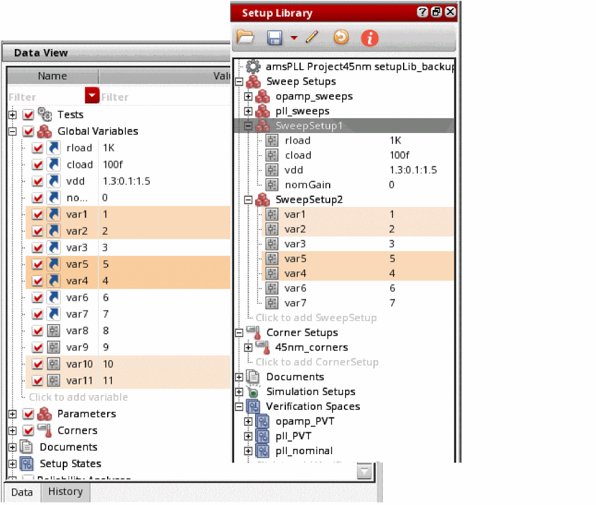Image resolution: width=596 pixels, height=505 pixels.
Task: Select the SweepSetup1 row
Action: 344,126
